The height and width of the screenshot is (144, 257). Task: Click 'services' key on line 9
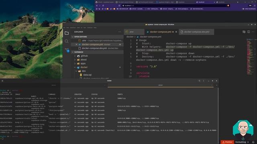[x=142, y=73]
